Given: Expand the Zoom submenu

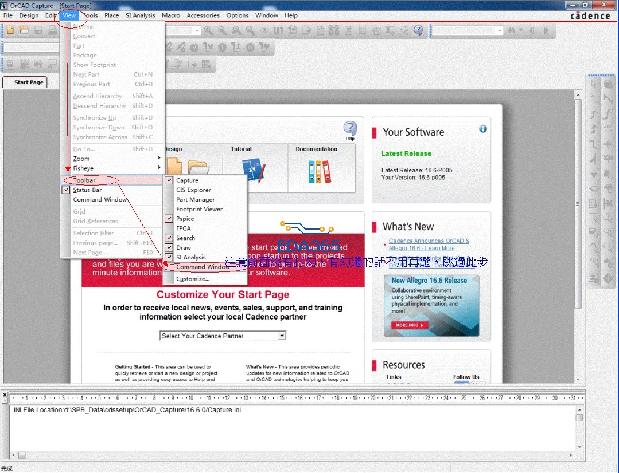Looking at the screenshot, I should (x=112, y=159).
